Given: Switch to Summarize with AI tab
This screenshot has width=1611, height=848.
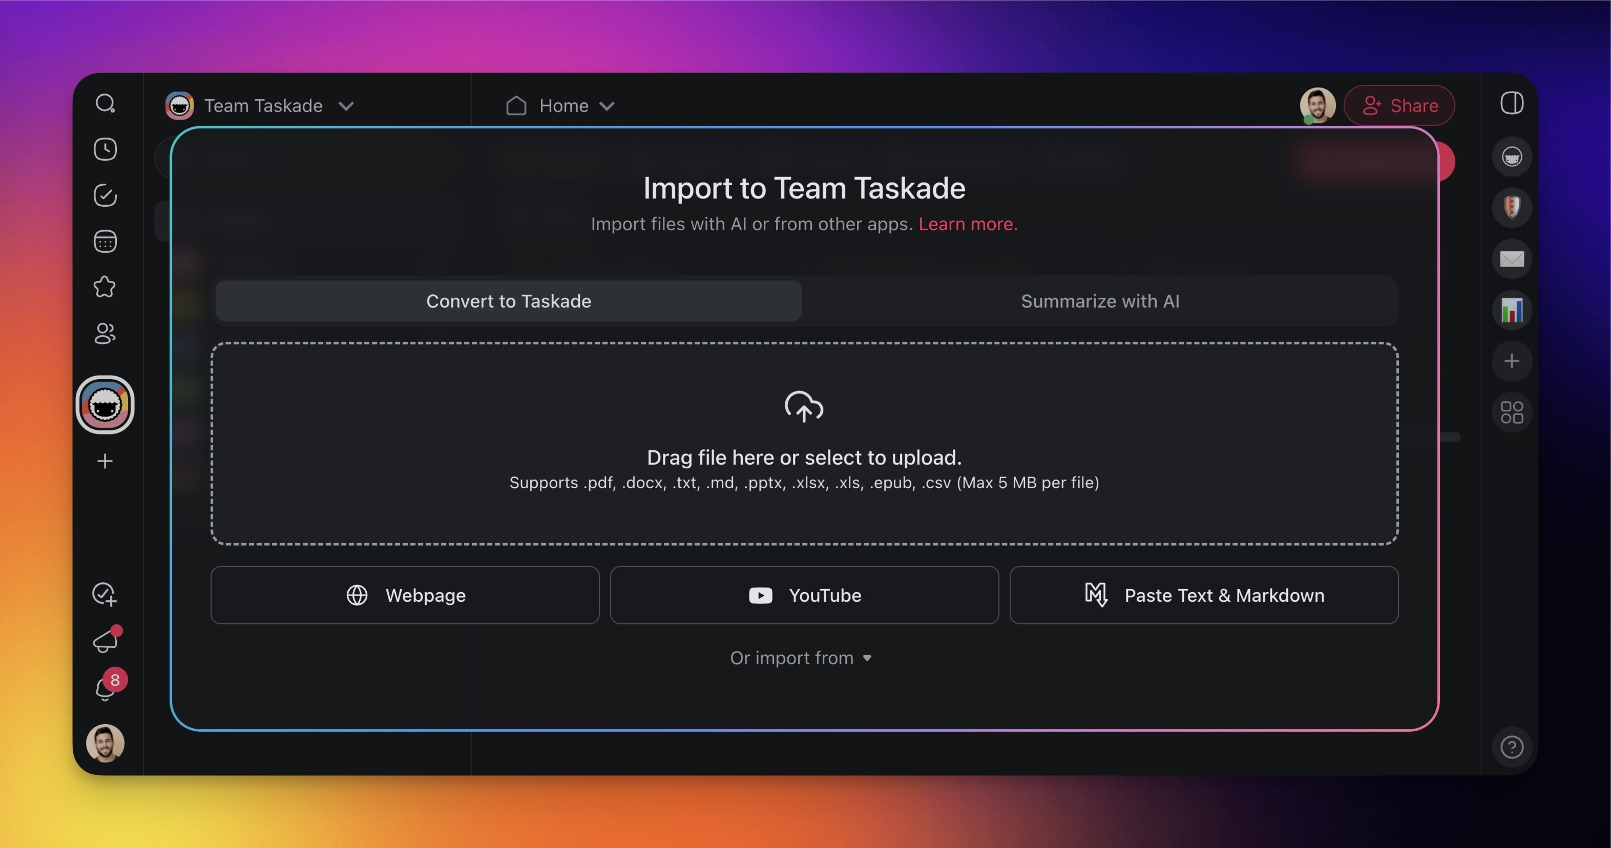Looking at the screenshot, I should pyautogui.click(x=1099, y=301).
